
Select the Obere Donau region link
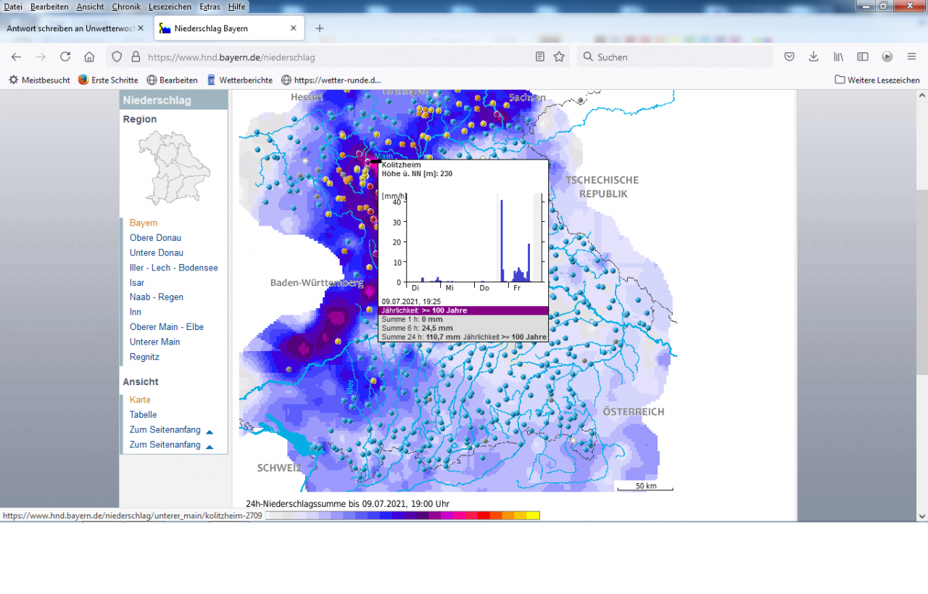pyautogui.click(x=155, y=238)
